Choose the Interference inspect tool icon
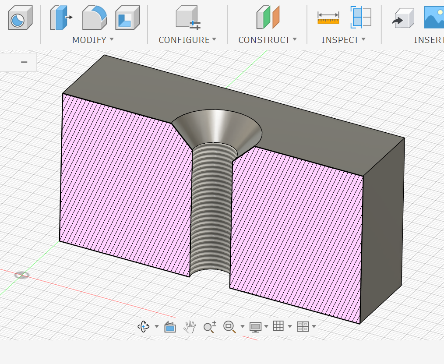444x364 pixels. pos(361,17)
